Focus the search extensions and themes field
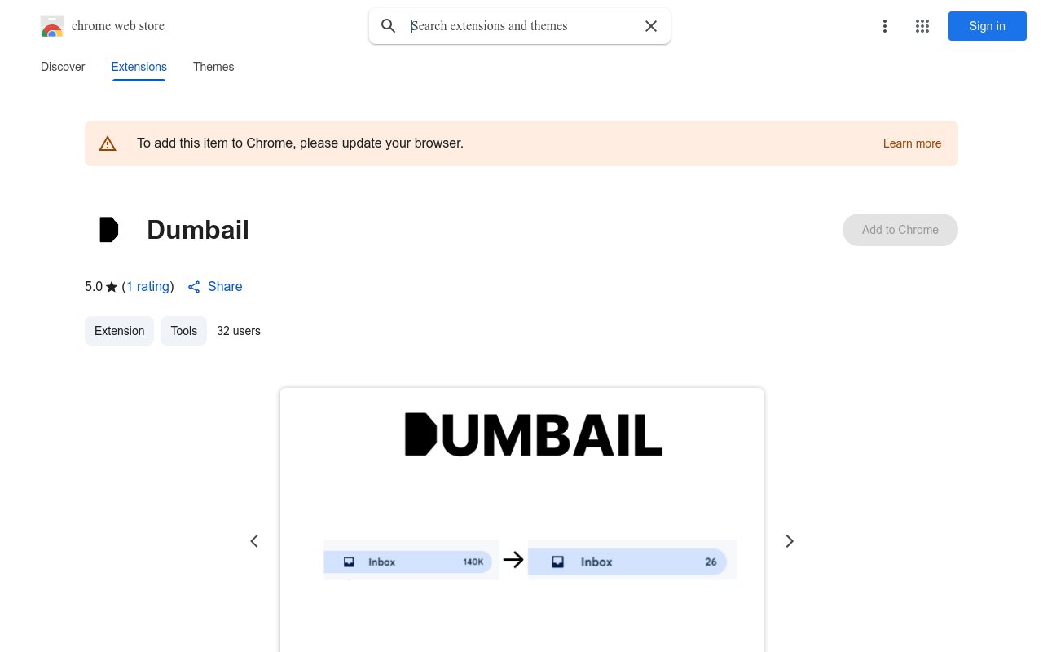 click(x=521, y=26)
